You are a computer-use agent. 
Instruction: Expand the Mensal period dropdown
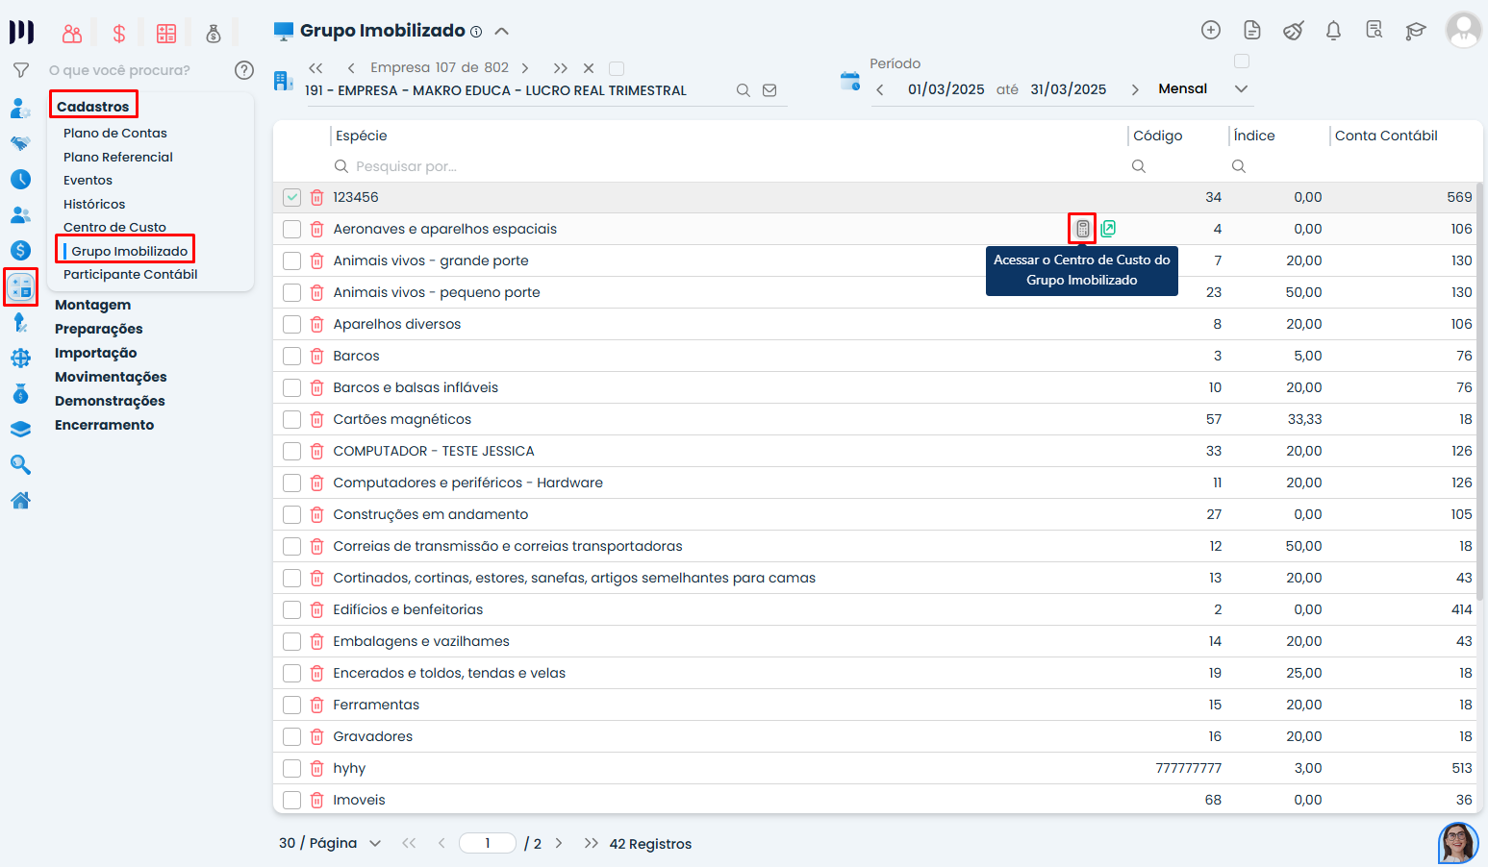1241,88
